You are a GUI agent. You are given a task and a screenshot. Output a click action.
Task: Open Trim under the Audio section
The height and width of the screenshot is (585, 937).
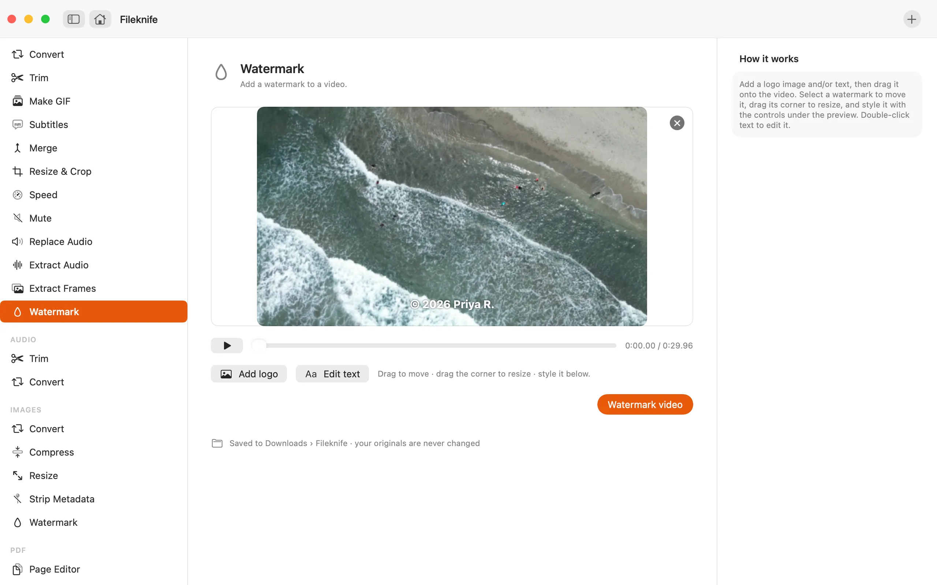pyautogui.click(x=94, y=359)
